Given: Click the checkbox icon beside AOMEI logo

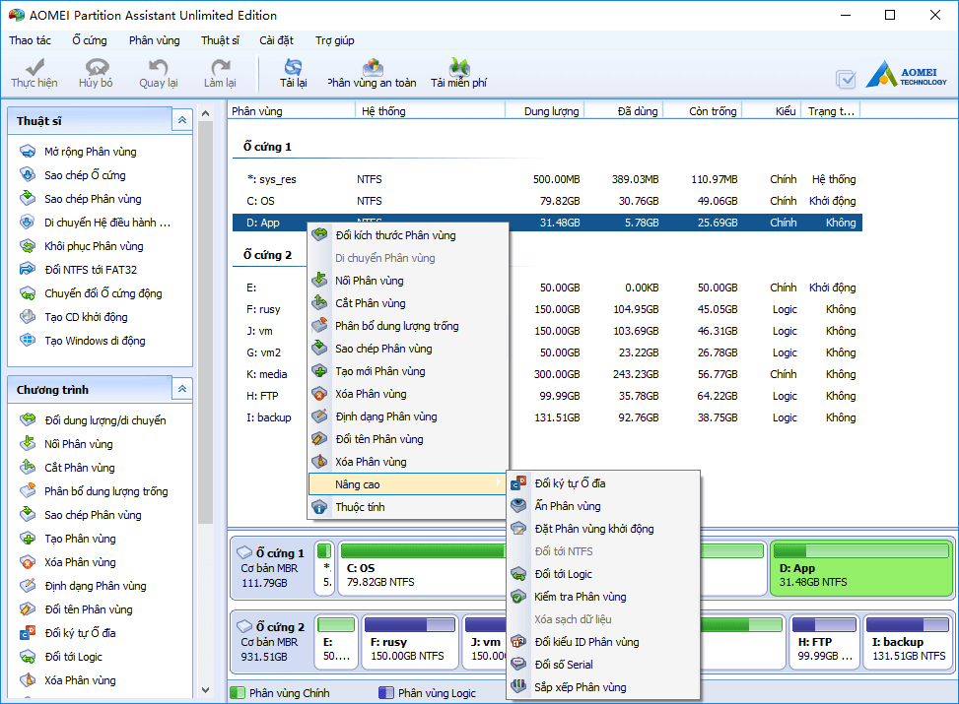Looking at the screenshot, I should [846, 79].
